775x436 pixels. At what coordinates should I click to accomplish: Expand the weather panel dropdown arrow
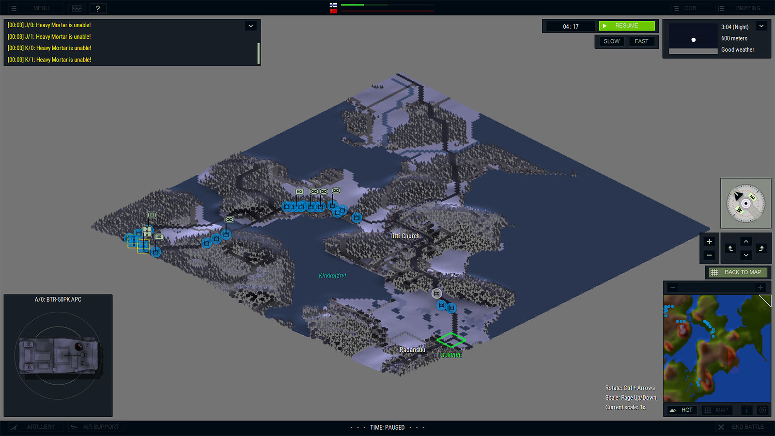coord(761,26)
